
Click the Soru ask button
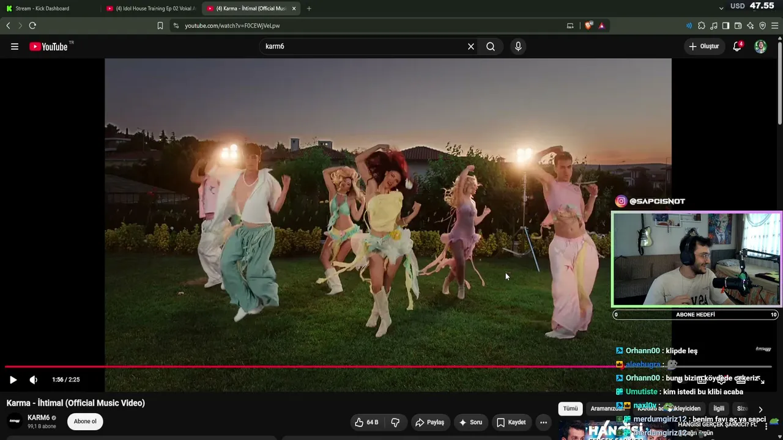[471, 422]
